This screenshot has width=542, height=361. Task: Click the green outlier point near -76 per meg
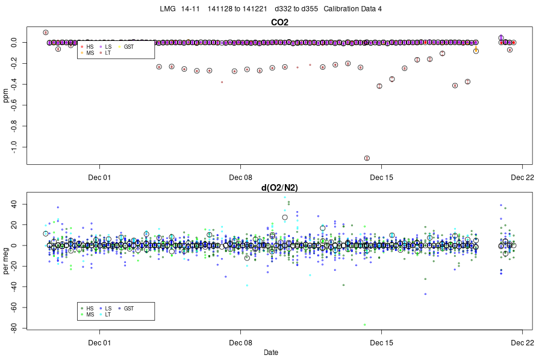coord(365,325)
